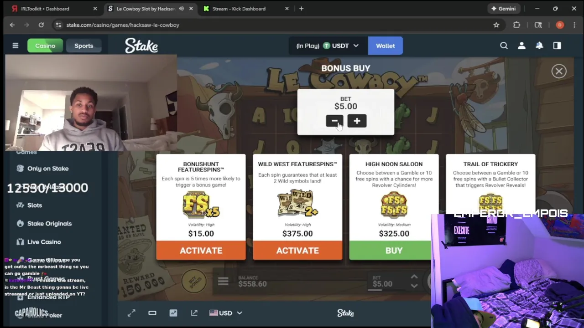The height and width of the screenshot is (328, 584).
Task: Open the game hamburger menu icon
Action: [x=223, y=282]
